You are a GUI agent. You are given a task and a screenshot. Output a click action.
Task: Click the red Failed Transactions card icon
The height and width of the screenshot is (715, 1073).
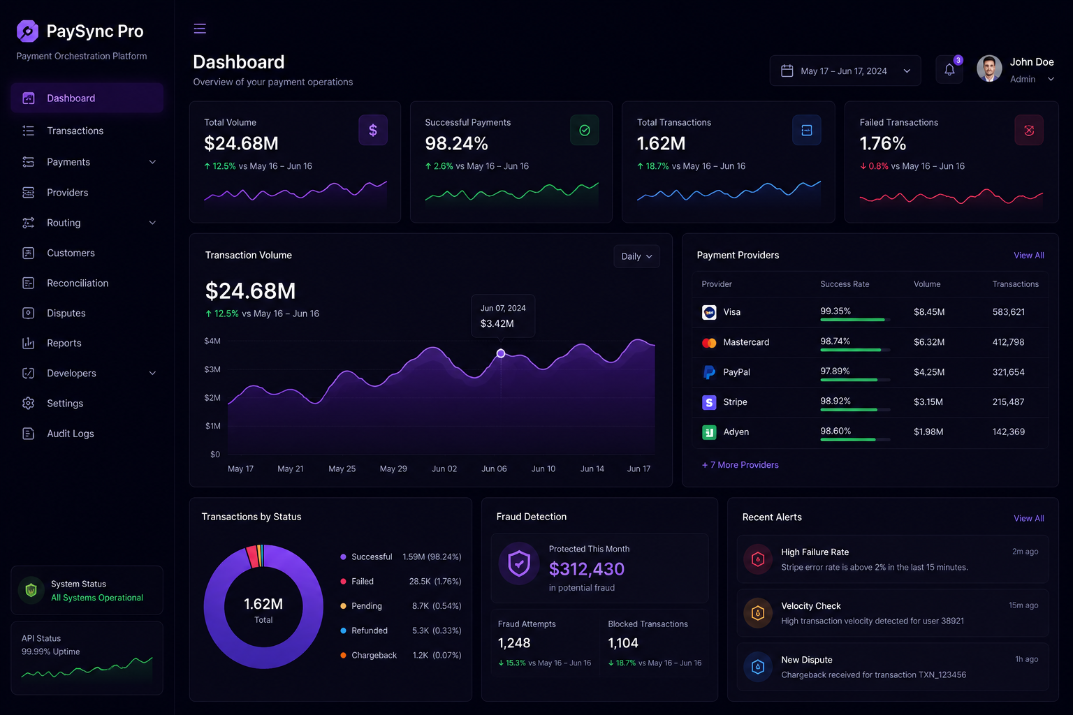(x=1029, y=130)
